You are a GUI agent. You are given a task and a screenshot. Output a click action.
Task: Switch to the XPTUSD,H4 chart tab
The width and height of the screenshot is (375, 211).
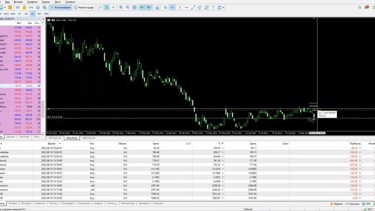[55, 138]
